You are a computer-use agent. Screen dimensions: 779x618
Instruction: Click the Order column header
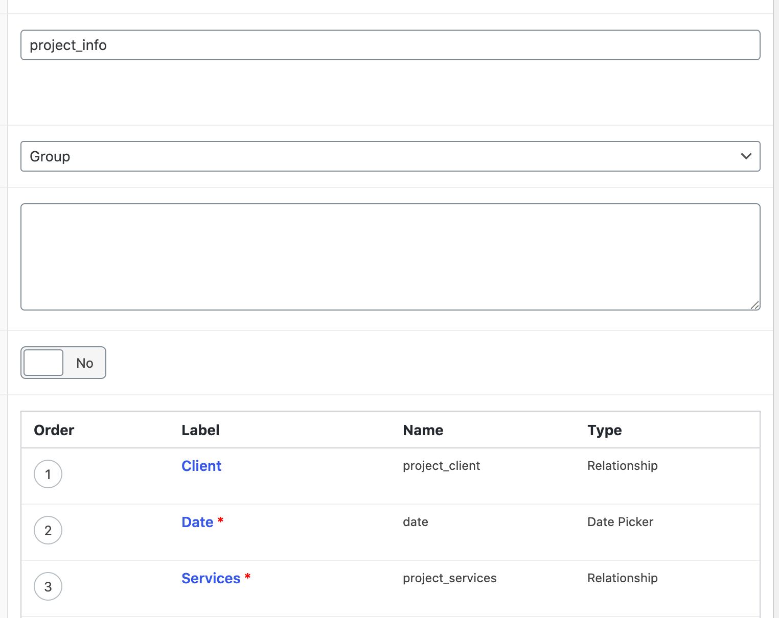point(54,430)
